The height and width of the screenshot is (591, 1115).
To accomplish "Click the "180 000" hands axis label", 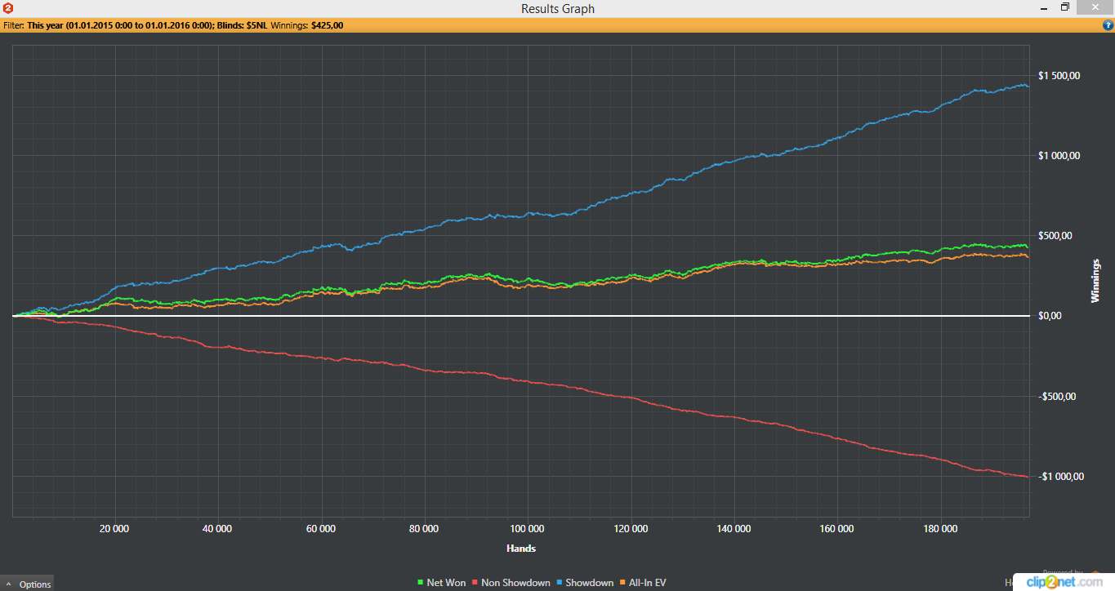I will [940, 528].
